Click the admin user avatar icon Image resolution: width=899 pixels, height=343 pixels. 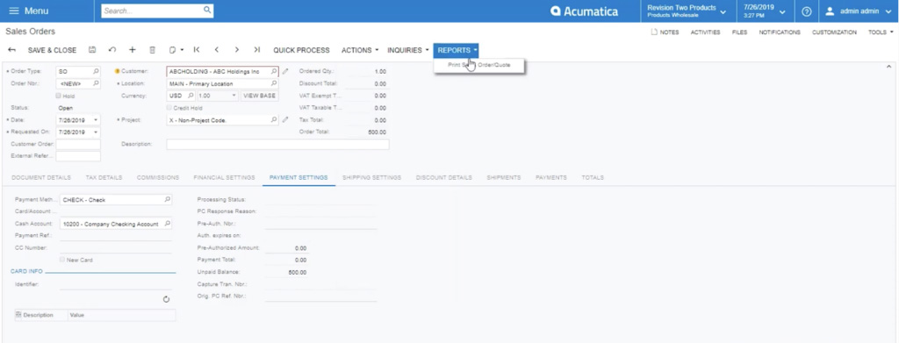830,11
